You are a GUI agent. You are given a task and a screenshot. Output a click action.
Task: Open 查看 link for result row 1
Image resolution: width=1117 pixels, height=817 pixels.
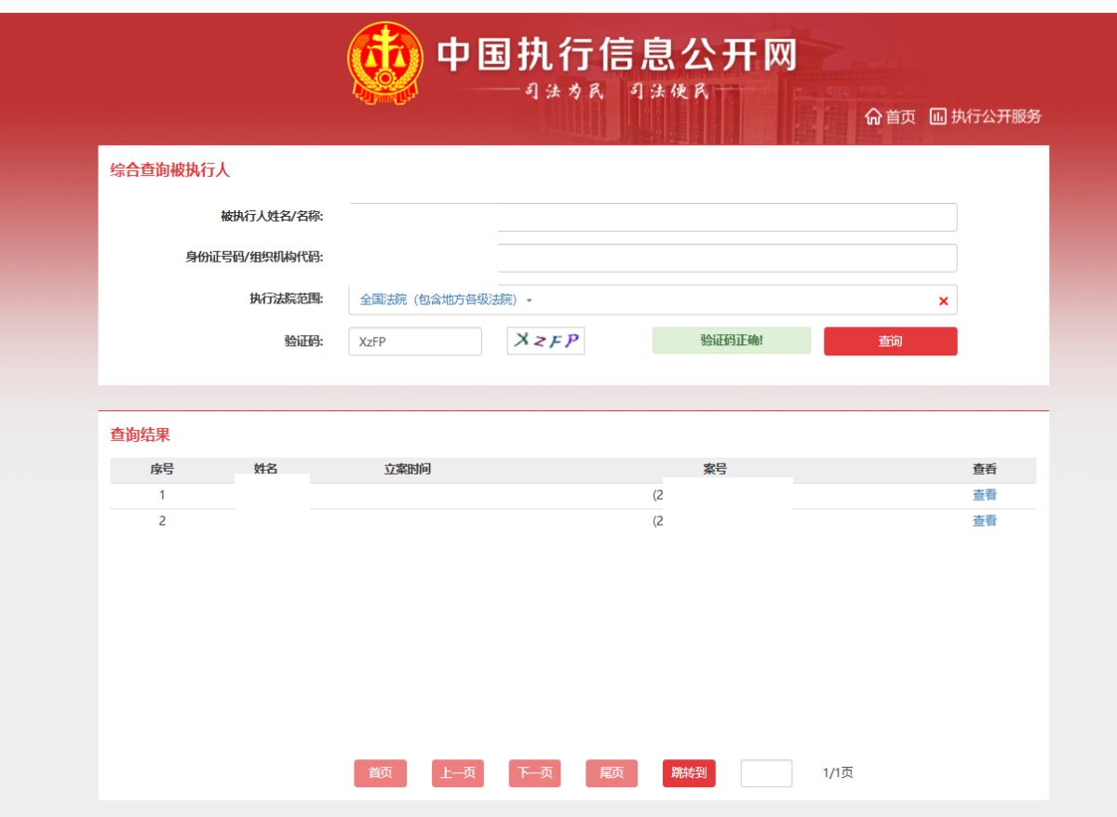click(984, 495)
